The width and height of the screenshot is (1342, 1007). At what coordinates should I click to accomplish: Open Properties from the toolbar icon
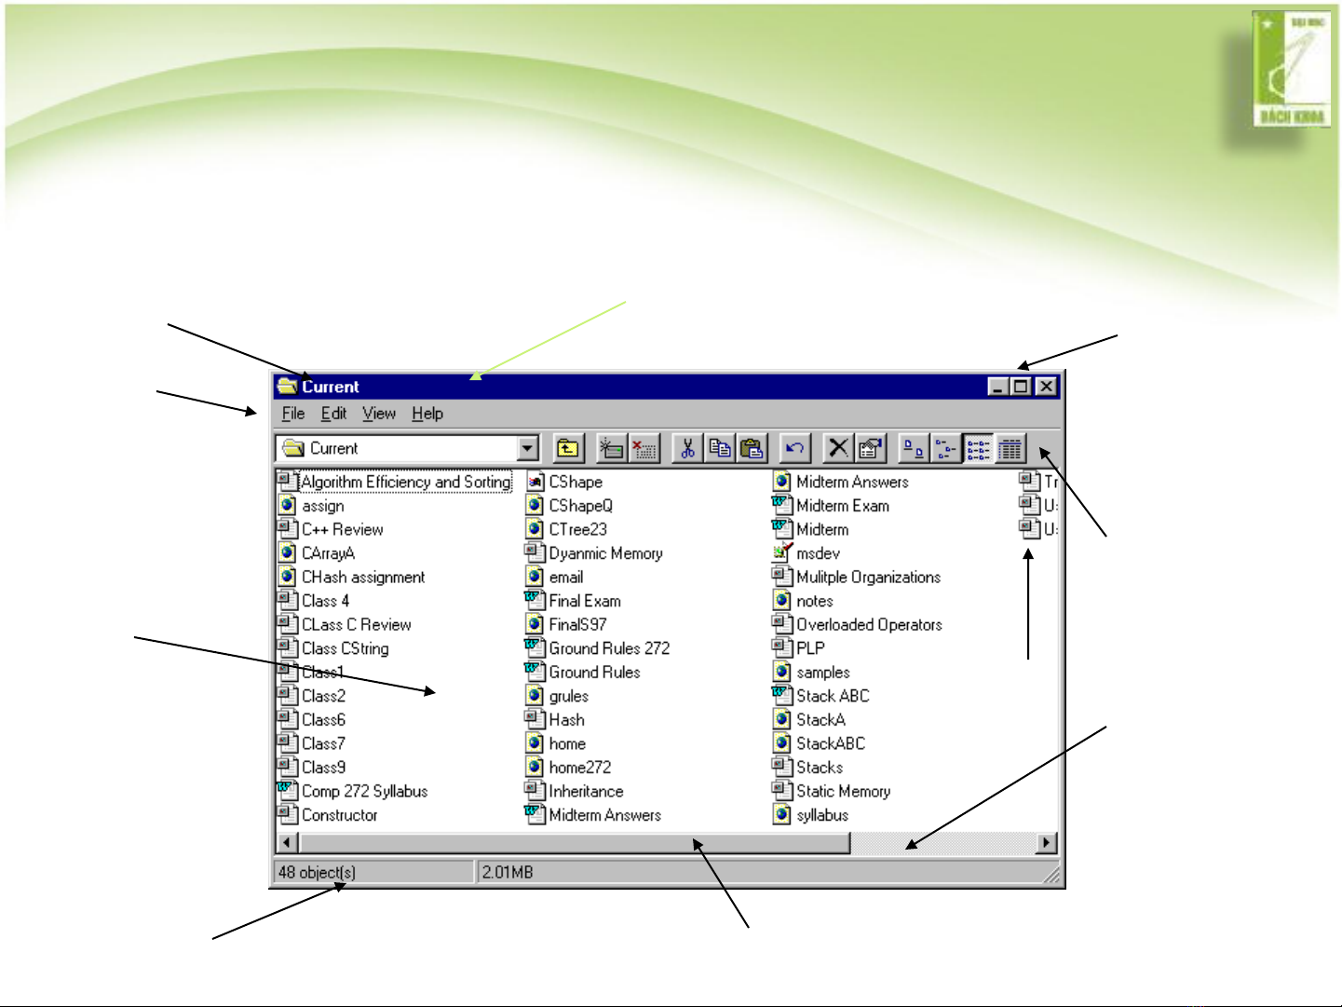tap(870, 449)
